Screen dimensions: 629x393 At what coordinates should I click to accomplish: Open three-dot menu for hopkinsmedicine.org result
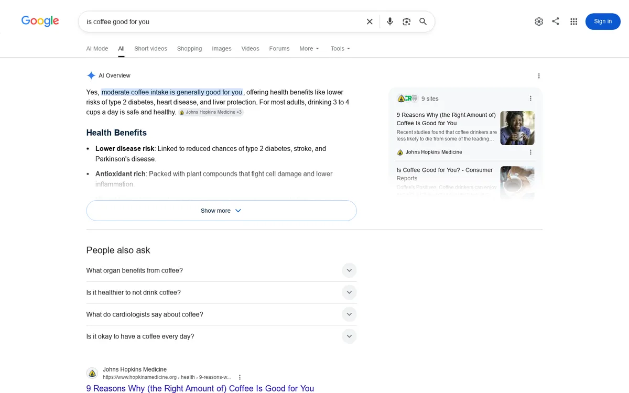click(x=240, y=377)
